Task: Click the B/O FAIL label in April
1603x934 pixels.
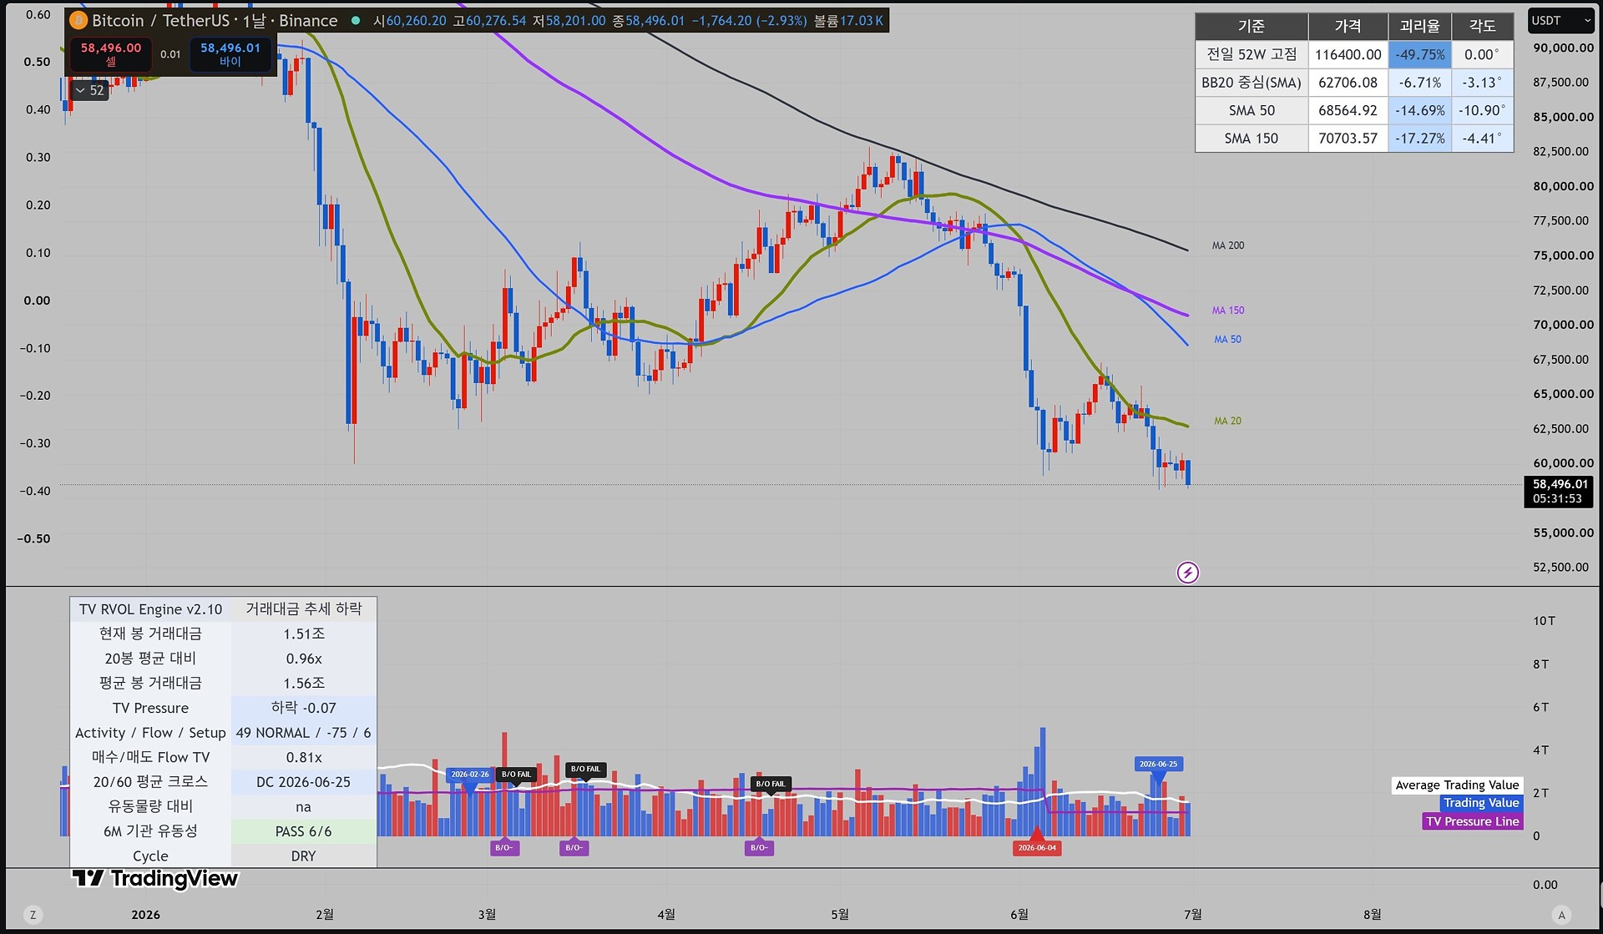Action: [771, 784]
